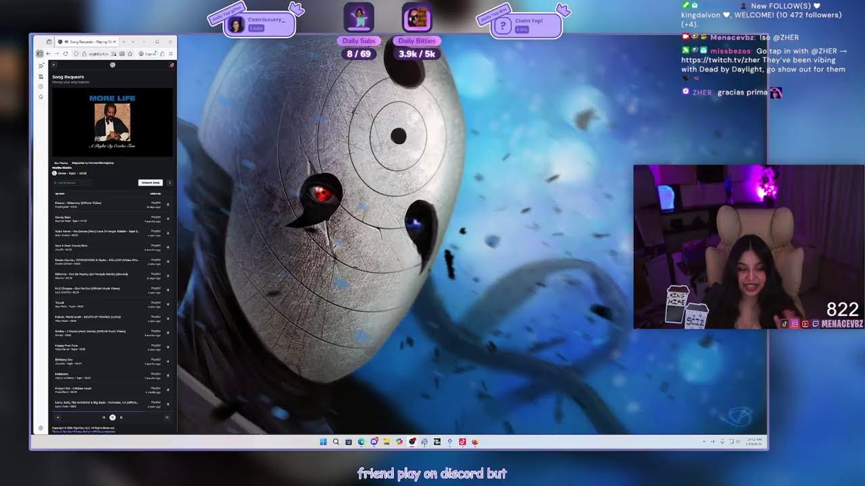The width and height of the screenshot is (865, 486).
Task: Open a new browser tab
Action: (124, 42)
